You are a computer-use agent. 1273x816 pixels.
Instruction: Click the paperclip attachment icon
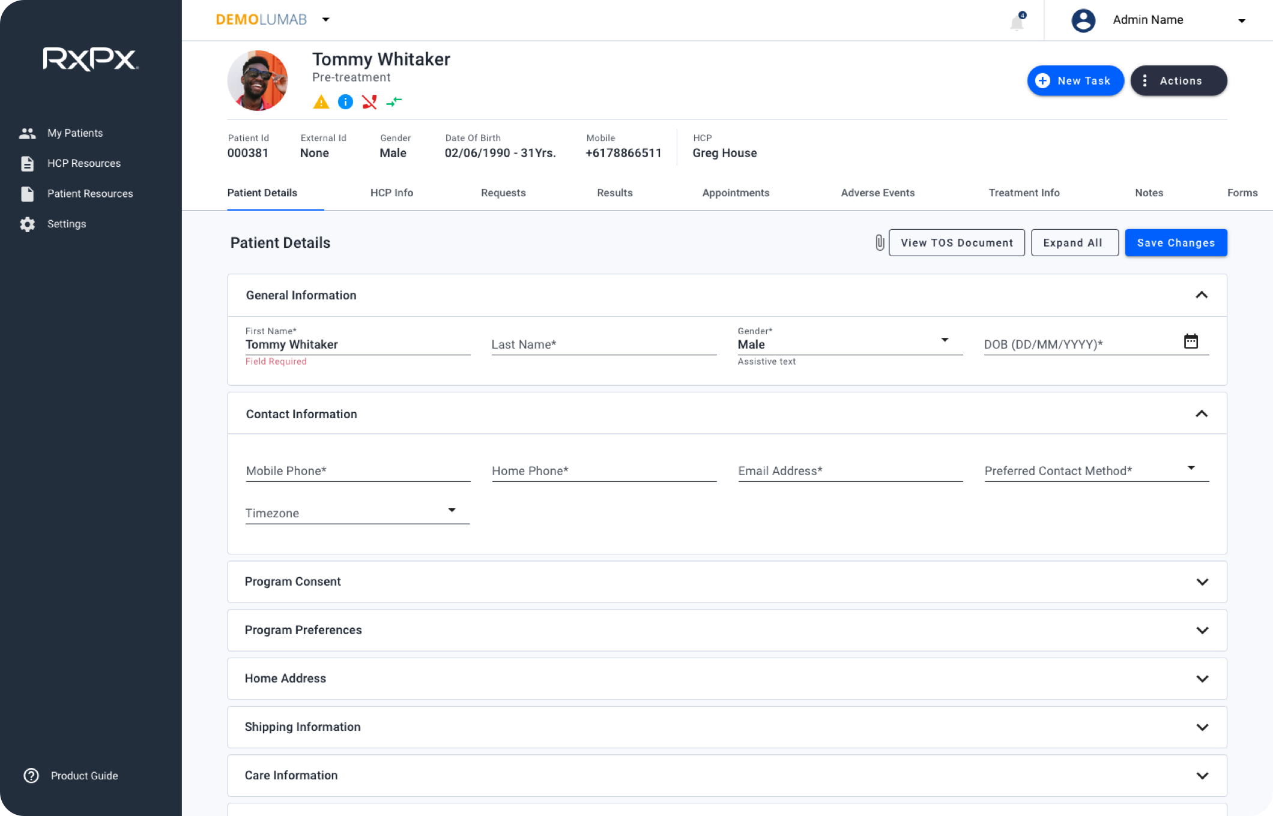pos(879,243)
